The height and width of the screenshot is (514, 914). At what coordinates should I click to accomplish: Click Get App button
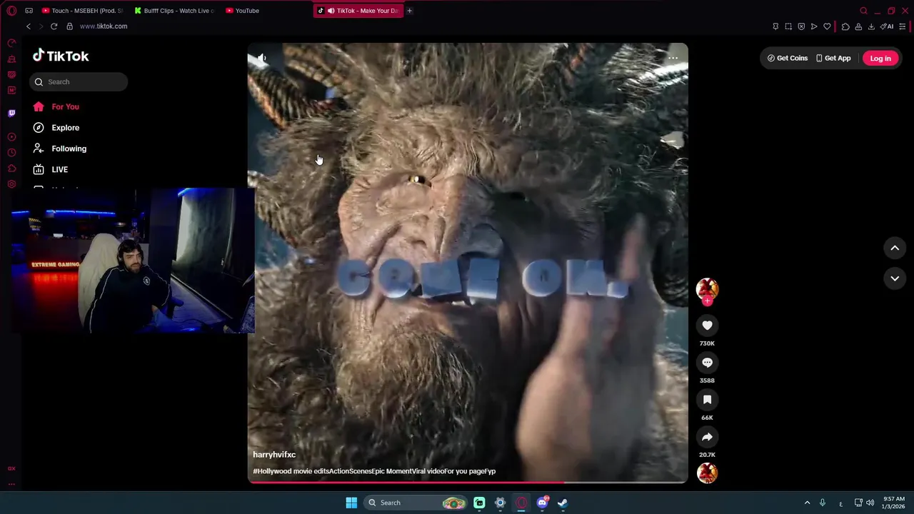point(833,58)
